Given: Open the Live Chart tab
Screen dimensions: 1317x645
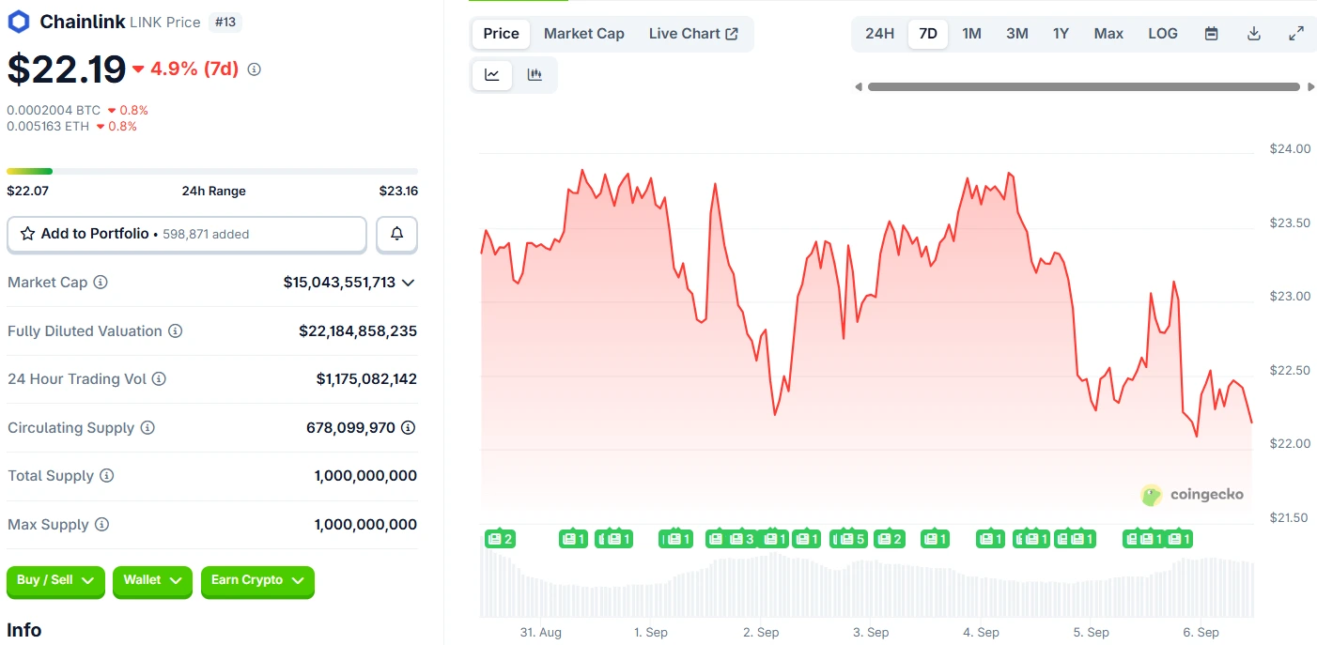Looking at the screenshot, I should (694, 33).
